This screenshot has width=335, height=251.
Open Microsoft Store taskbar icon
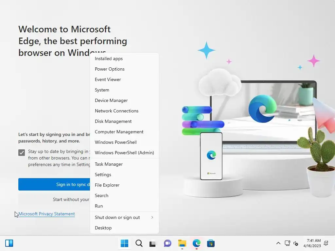[x=211, y=243]
